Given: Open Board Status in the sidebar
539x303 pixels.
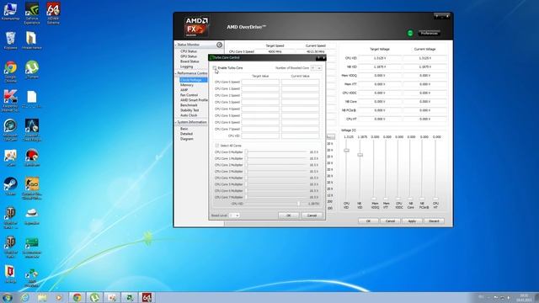Looking at the screenshot, I should pos(189,61).
